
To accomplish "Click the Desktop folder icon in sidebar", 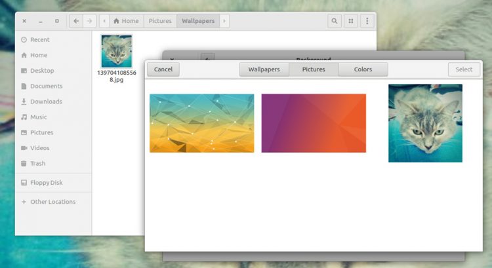I will pyautogui.click(x=24, y=71).
